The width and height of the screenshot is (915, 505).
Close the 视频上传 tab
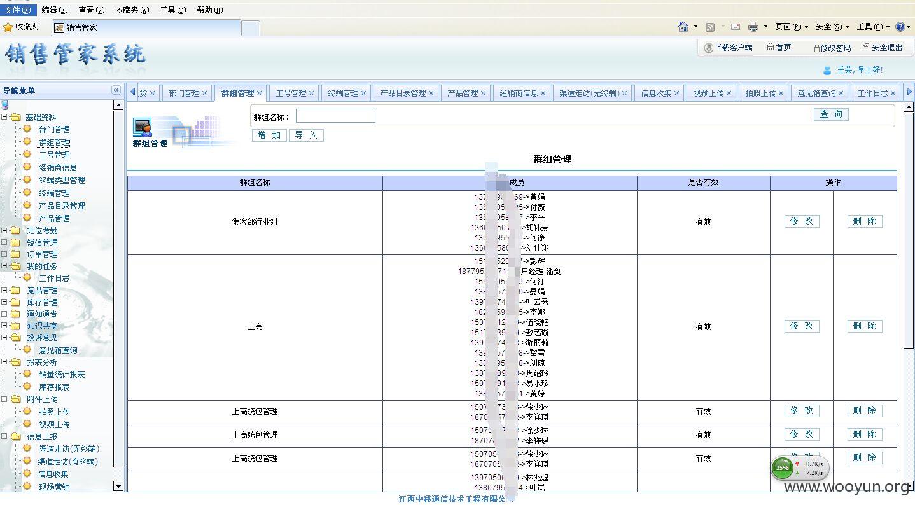729,93
